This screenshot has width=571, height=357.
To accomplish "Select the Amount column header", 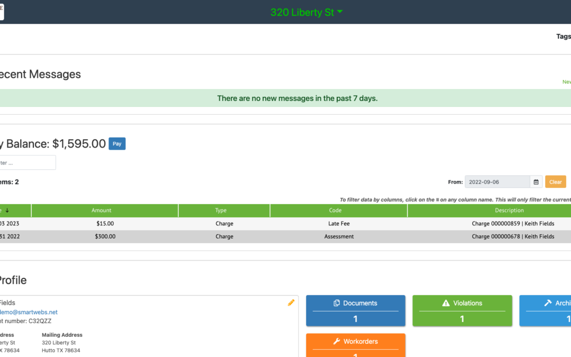I will coord(102,210).
